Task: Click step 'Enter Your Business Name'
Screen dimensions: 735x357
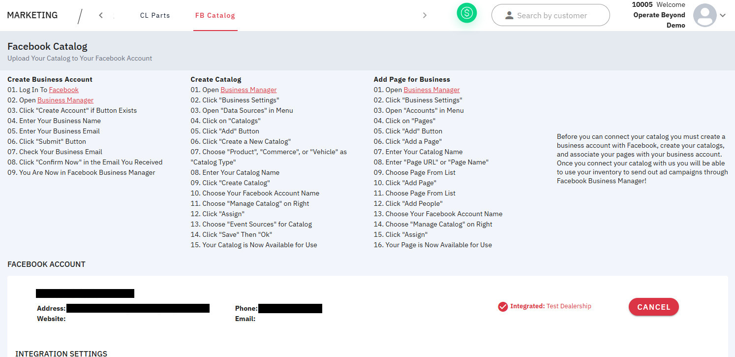Action: [x=54, y=121]
